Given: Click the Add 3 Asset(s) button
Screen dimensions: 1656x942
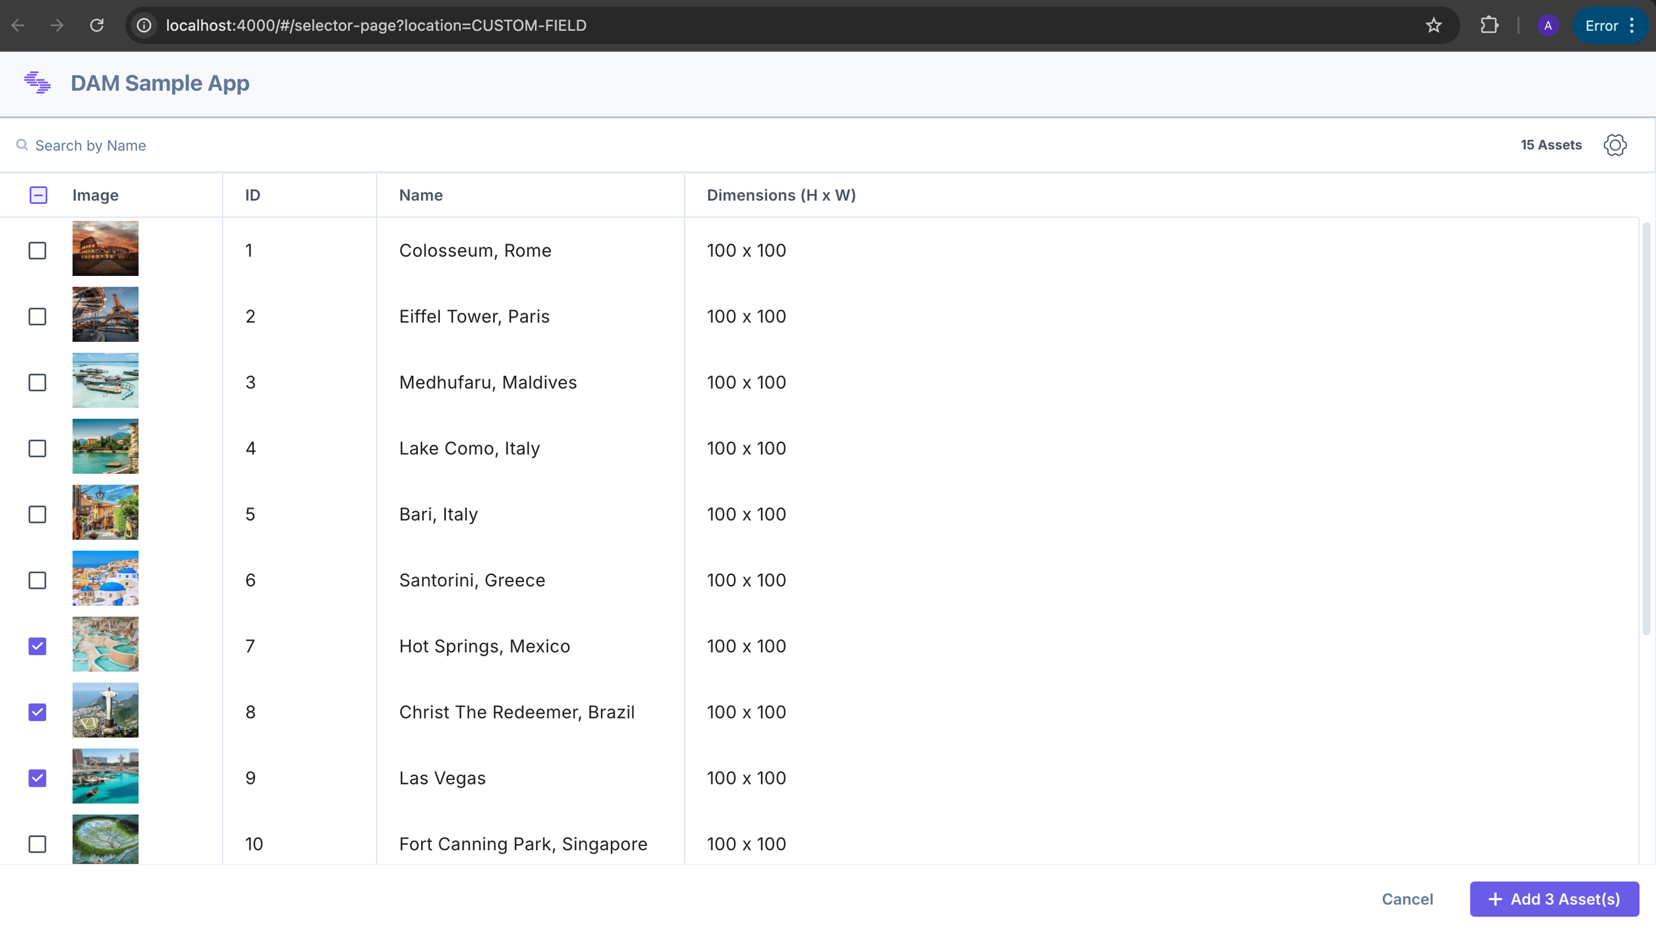Looking at the screenshot, I should tap(1554, 898).
